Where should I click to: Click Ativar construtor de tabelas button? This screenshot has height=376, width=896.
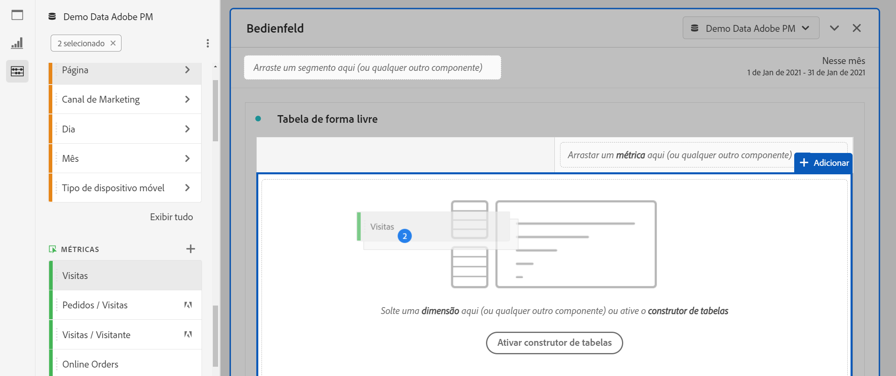(x=554, y=343)
